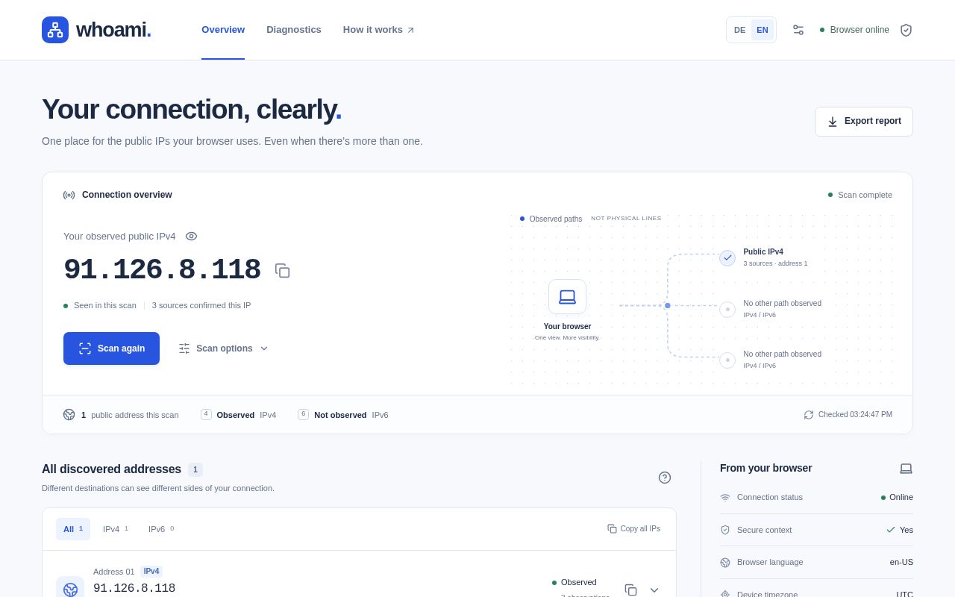The image size is (955, 597).
Task: Click the Secure context shield icon
Action: 725,530
